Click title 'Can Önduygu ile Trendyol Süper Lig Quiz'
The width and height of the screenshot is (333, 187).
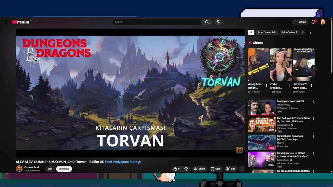tap(293, 120)
